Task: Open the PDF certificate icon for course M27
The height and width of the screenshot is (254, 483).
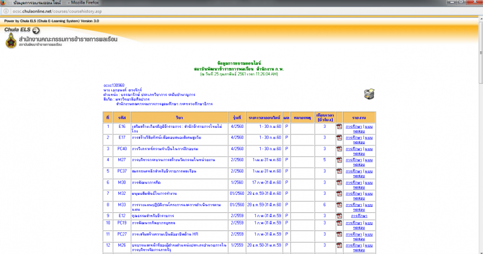Action: coord(339,160)
